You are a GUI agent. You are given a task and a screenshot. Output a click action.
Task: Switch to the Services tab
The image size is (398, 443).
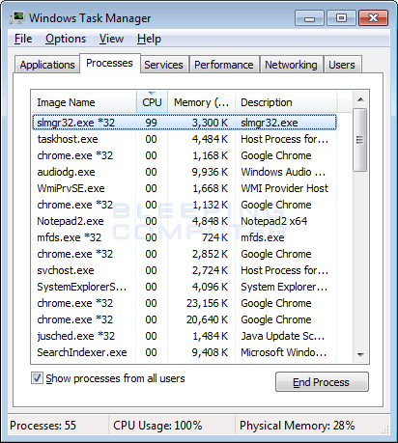click(163, 65)
